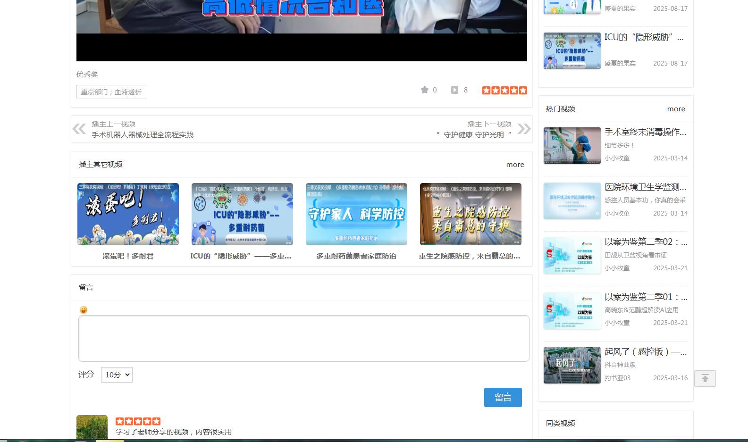
Task: Open the 手术机器人器械处理全流程实践 link
Action: coord(143,135)
